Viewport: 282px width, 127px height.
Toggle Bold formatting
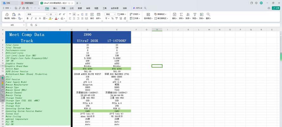pyautogui.click(x=28, y=18)
